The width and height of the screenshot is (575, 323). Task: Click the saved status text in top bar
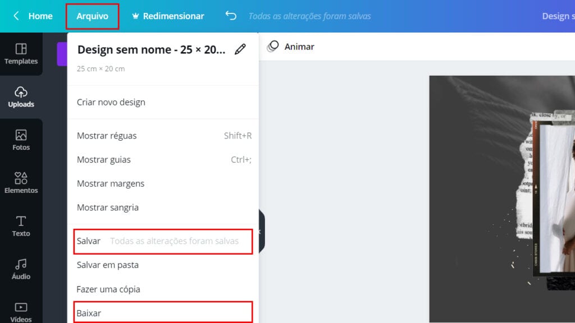coord(309,16)
